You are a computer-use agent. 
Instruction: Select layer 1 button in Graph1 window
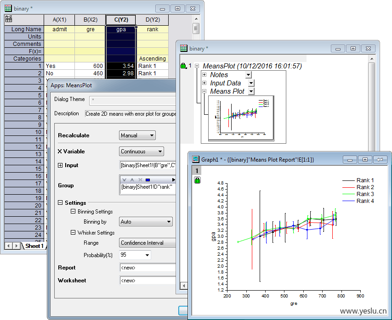[197, 171]
